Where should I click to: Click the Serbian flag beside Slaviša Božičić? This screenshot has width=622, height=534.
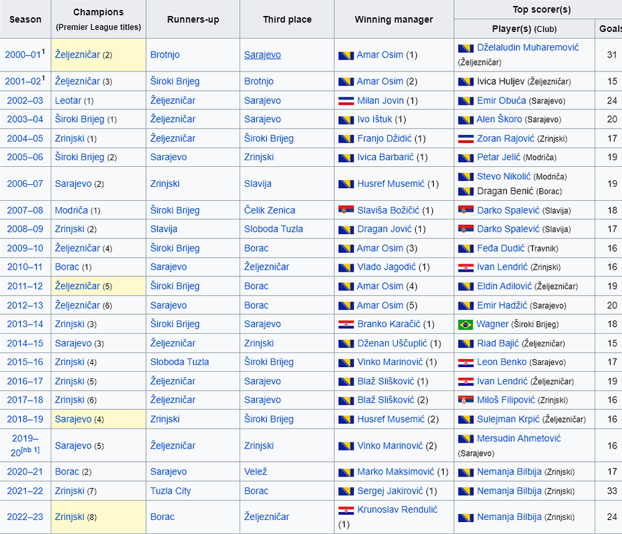pos(346,211)
